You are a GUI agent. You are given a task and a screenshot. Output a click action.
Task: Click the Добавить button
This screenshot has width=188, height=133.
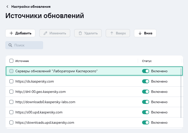tap(20, 33)
